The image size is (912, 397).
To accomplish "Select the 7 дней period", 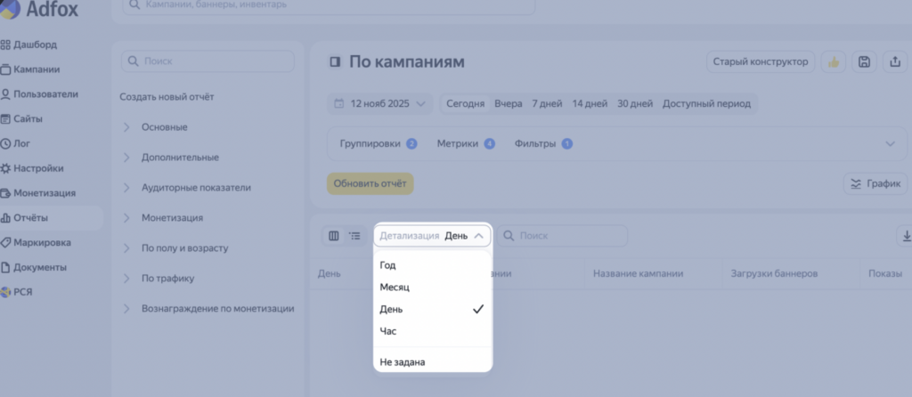I will (548, 104).
